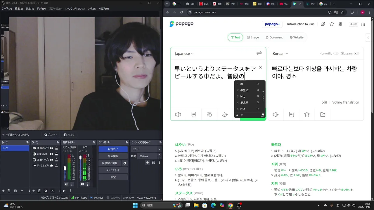
Task: Swap the Japanese and Korean languages
Action: point(259,53)
